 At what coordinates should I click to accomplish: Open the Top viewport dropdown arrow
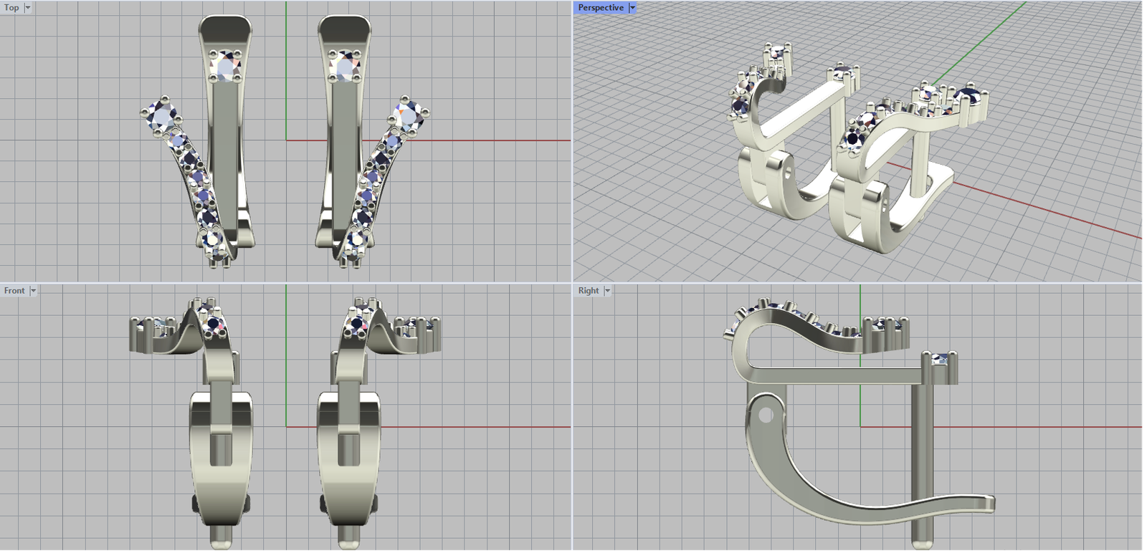28,8
